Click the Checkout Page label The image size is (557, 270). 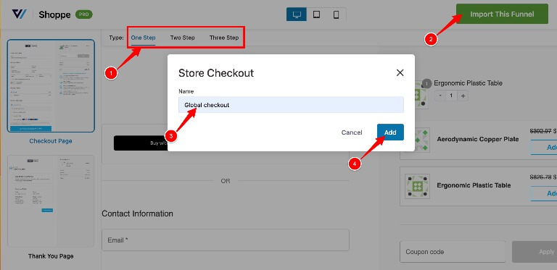click(x=51, y=141)
